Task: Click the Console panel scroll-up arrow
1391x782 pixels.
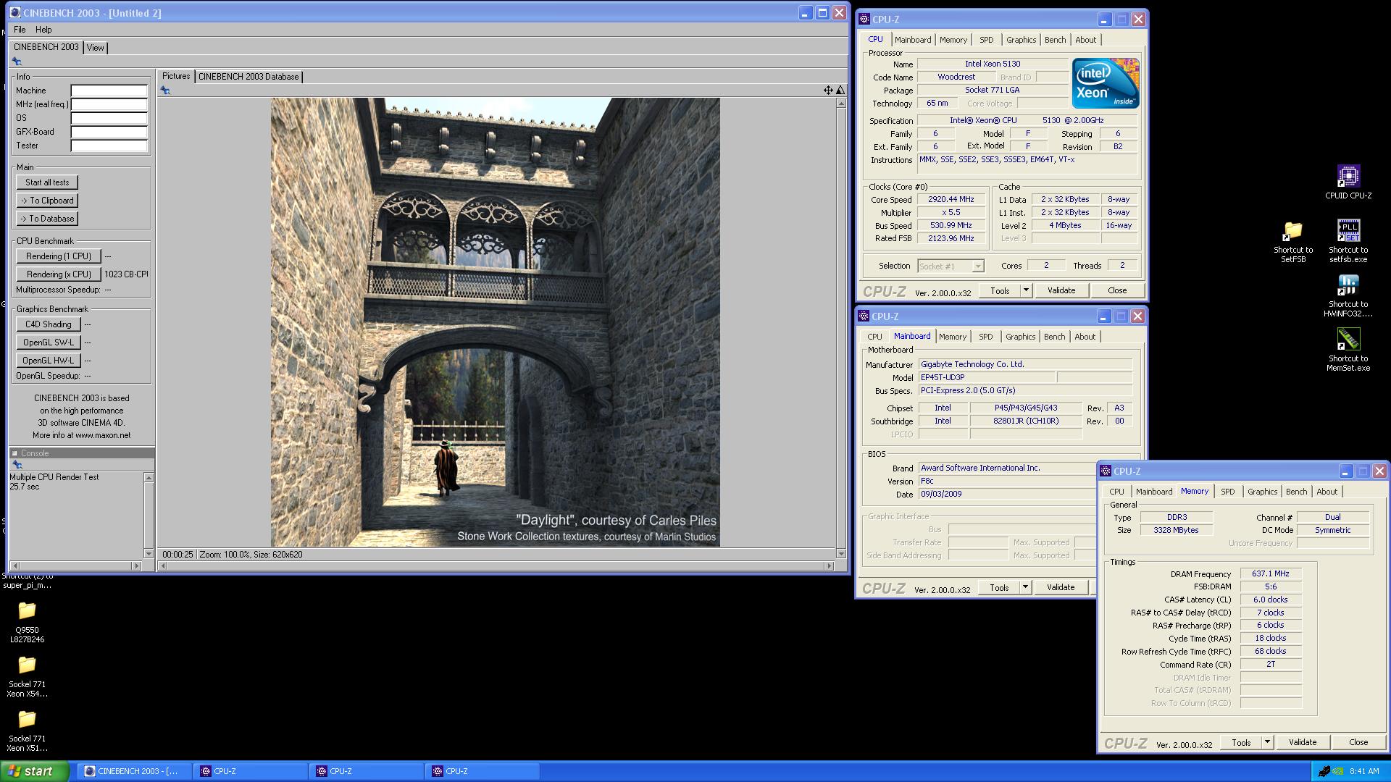Action: coord(149,478)
